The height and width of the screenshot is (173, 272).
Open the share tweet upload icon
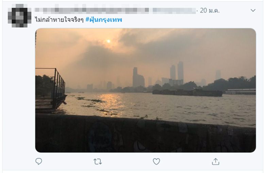[216, 161]
